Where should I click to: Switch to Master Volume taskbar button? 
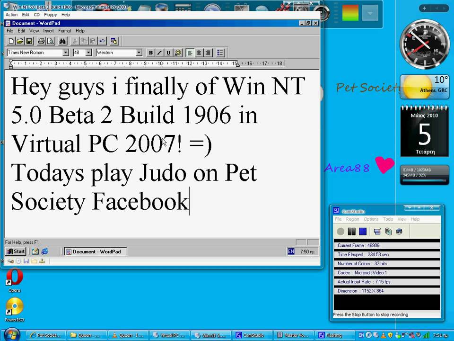[293, 335]
